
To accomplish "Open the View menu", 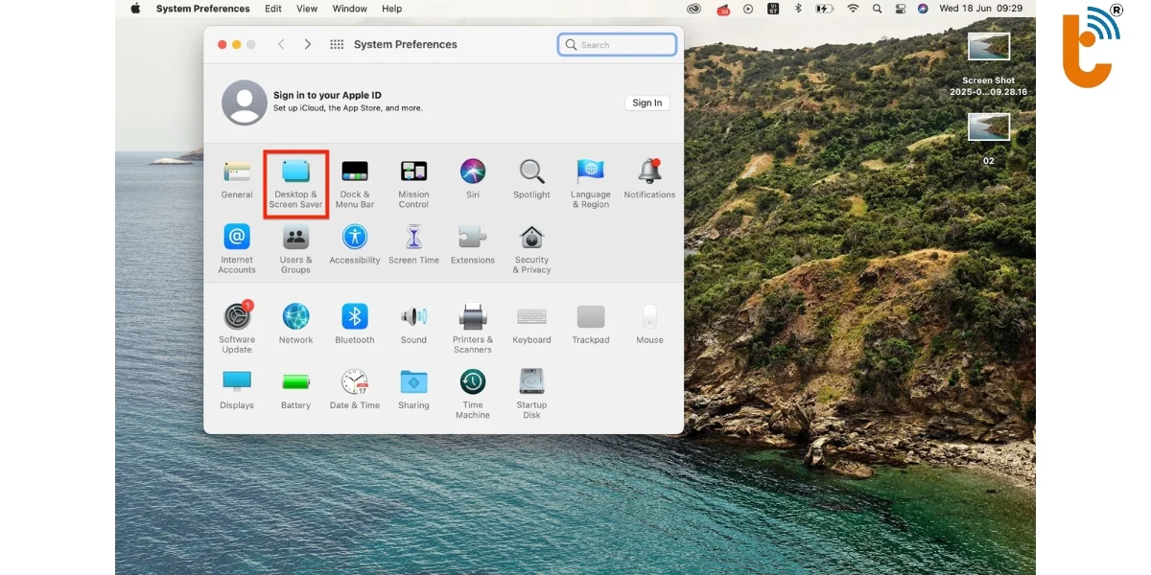I will (x=306, y=9).
